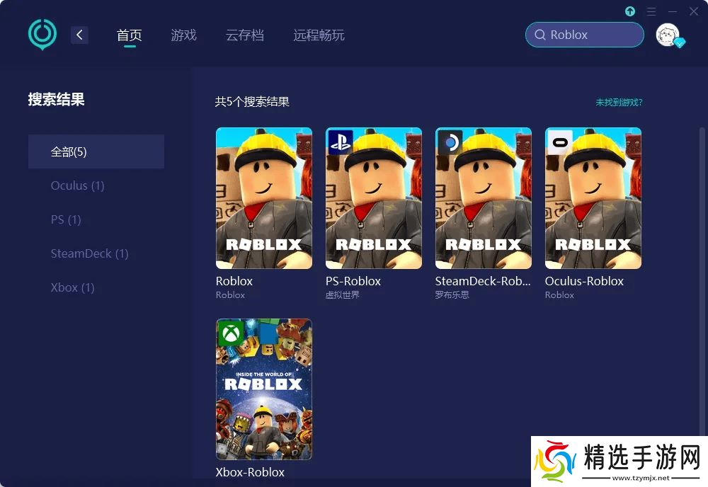The image size is (708, 487).
Task: Click the search magnifier icon
Action: 540,35
